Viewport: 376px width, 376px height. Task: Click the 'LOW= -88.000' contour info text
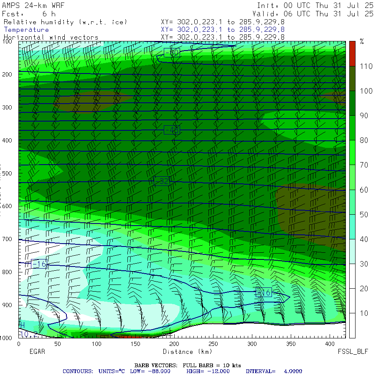coord(150,371)
